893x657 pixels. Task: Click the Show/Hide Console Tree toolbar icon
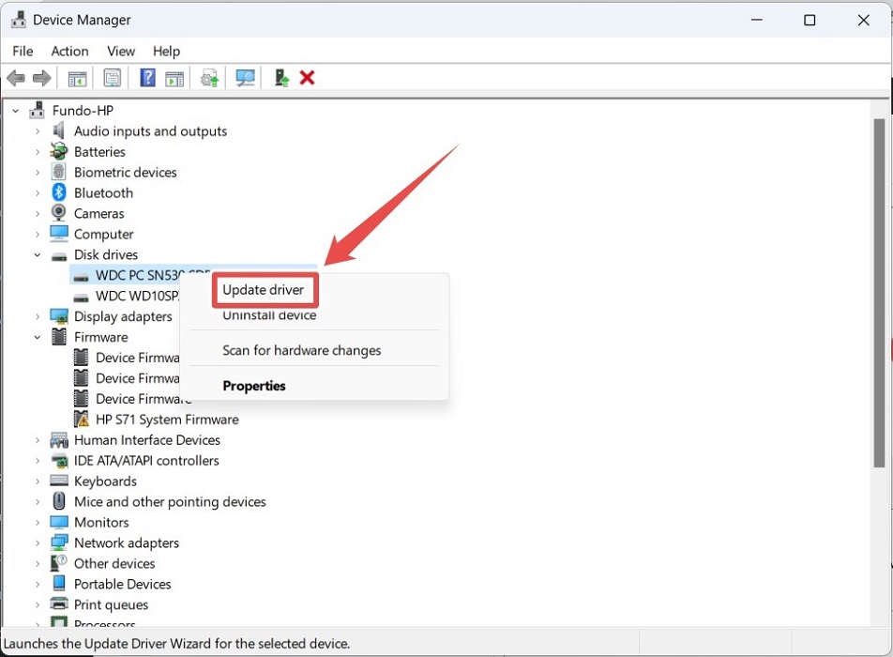click(78, 77)
